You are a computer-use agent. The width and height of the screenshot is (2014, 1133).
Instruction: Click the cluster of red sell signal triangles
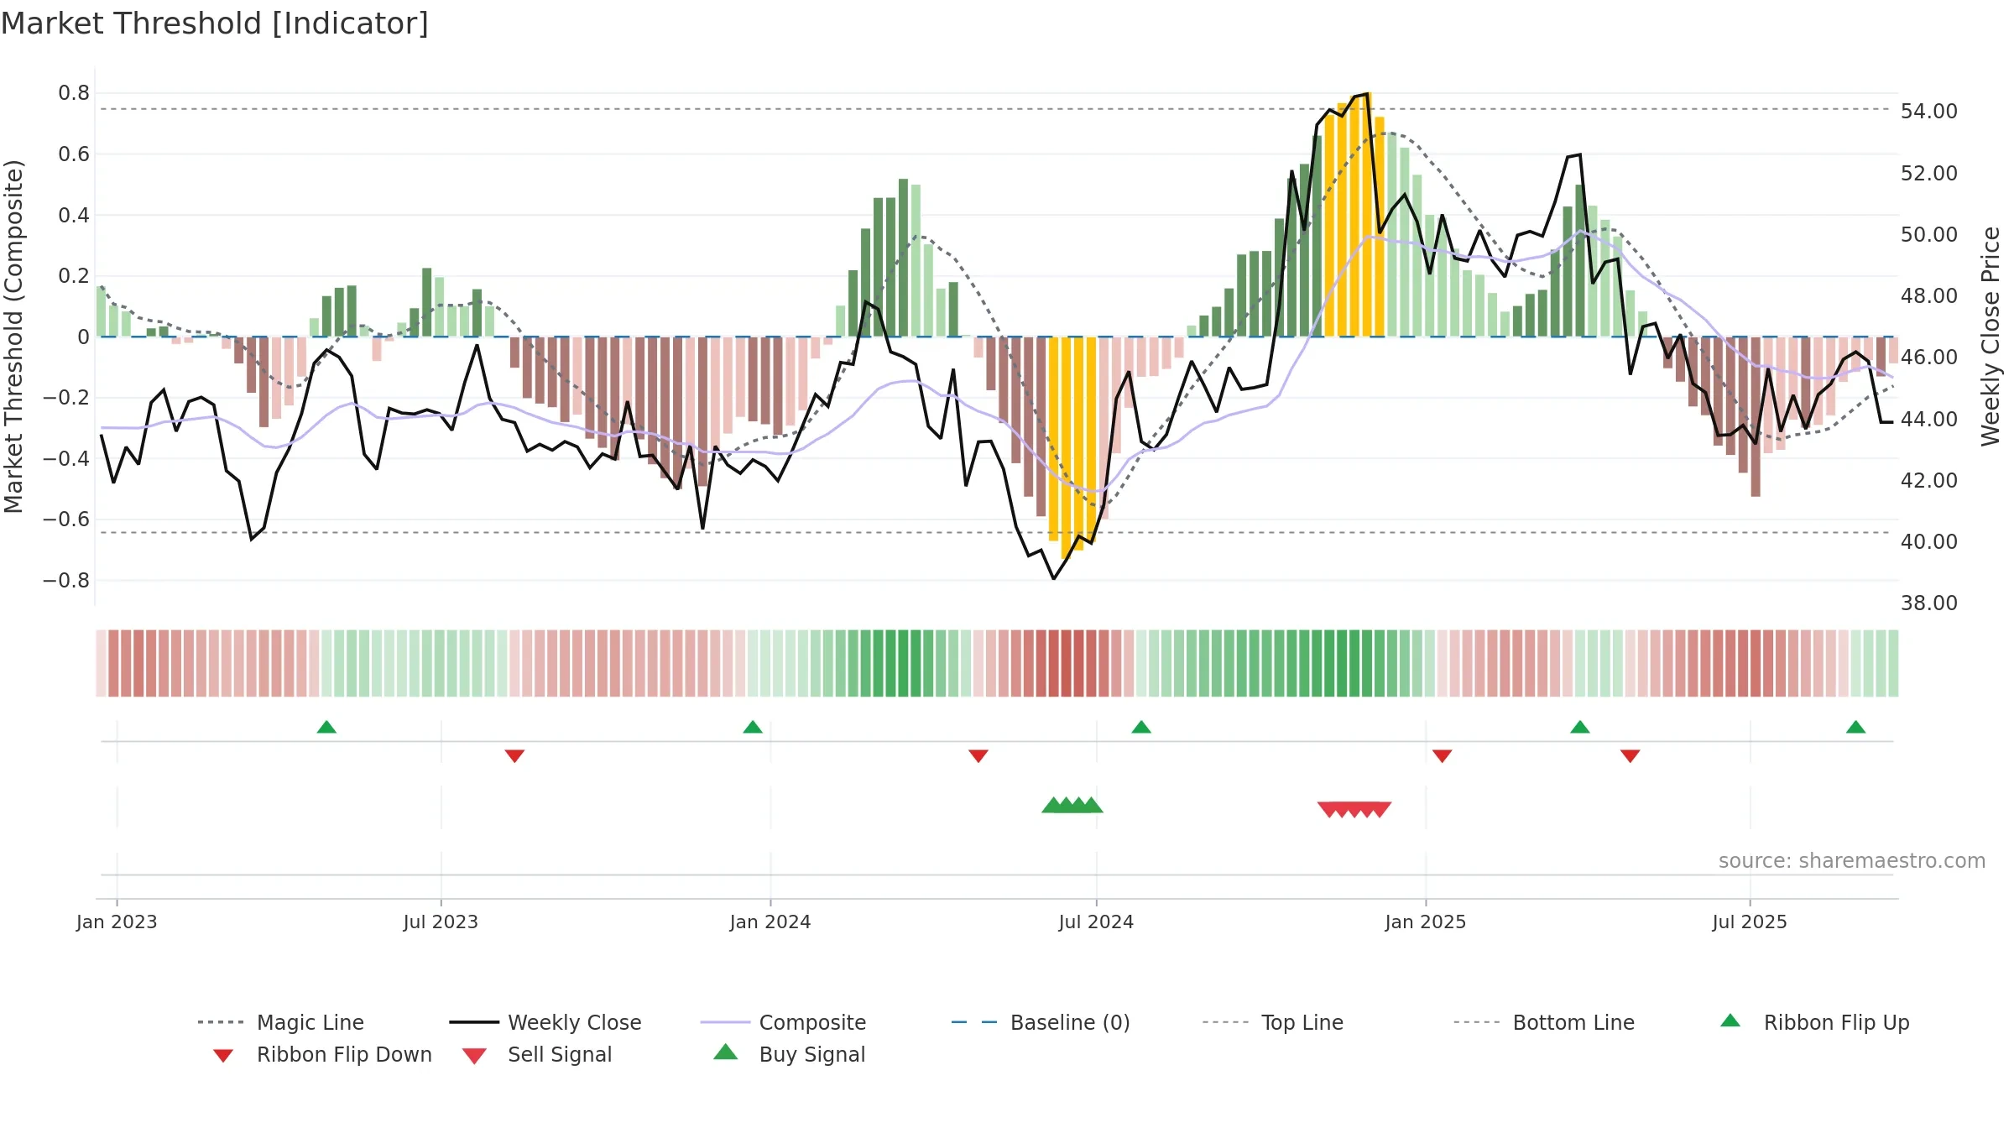pos(1354,809)
